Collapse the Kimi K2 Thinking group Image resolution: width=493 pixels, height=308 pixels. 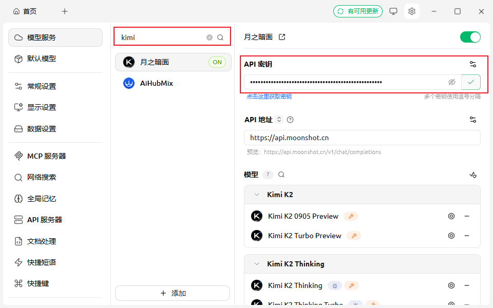pyautogui.click(x=257, y=264)
